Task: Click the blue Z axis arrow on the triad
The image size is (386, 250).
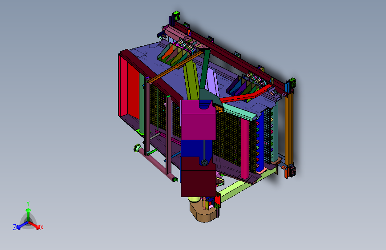Action: tap(22, 226)
